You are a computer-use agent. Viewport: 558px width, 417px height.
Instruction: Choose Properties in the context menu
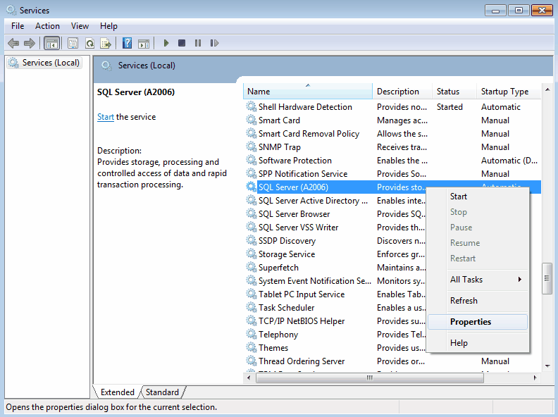477,322
